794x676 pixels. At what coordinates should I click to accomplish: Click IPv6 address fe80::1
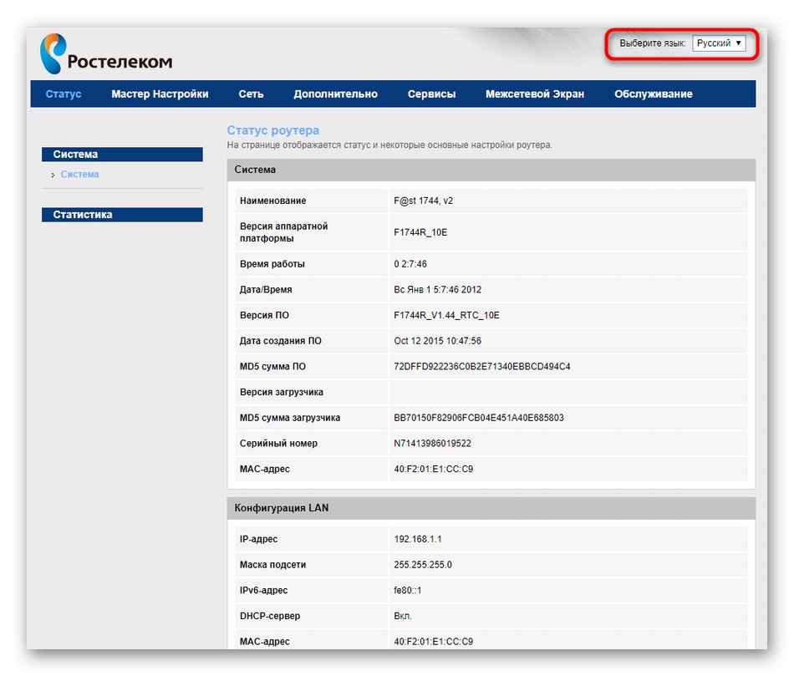(x=408, y=591)
